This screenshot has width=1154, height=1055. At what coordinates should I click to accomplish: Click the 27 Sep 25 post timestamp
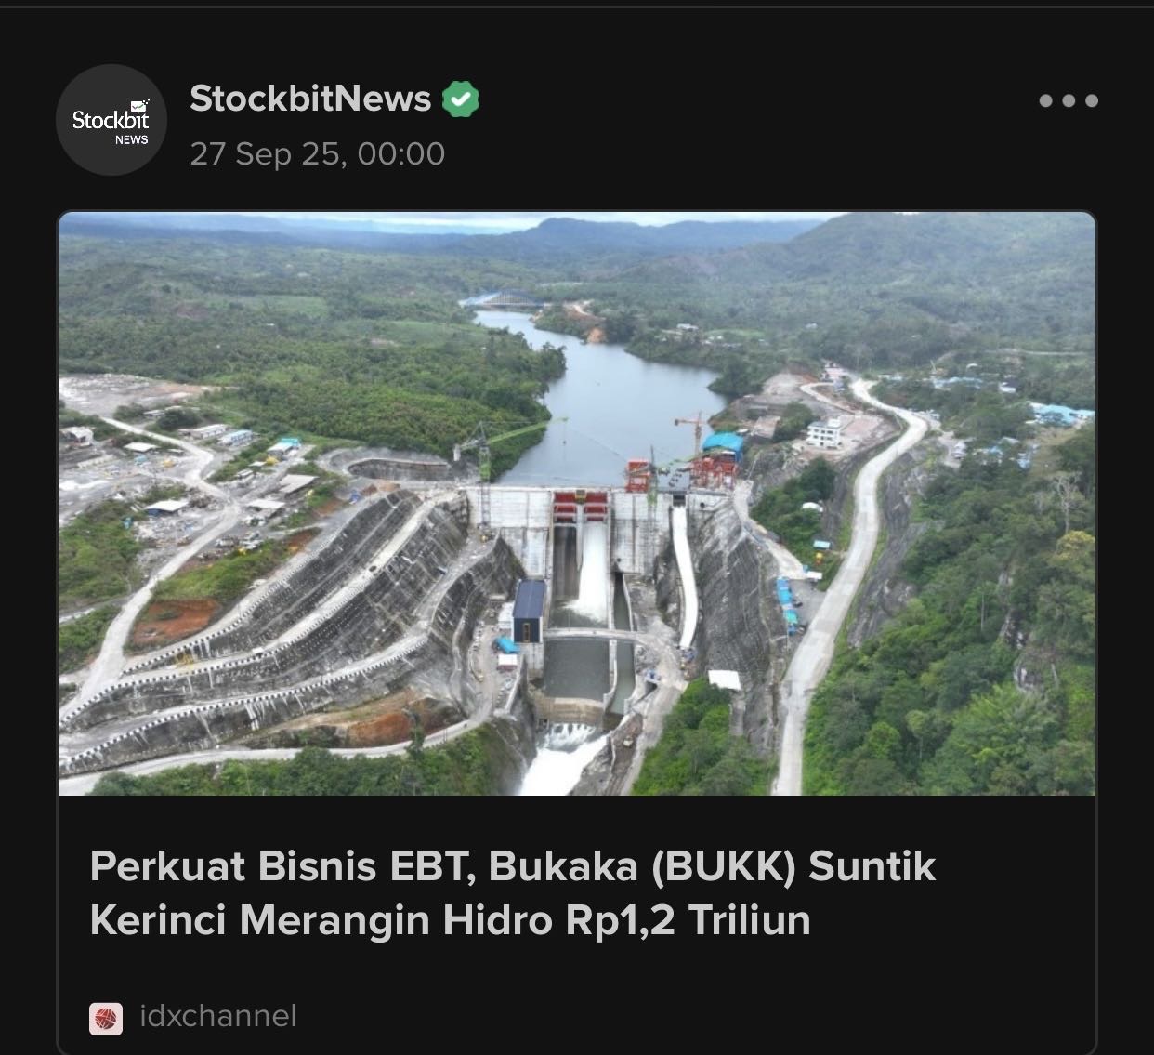tap(317, 153)
